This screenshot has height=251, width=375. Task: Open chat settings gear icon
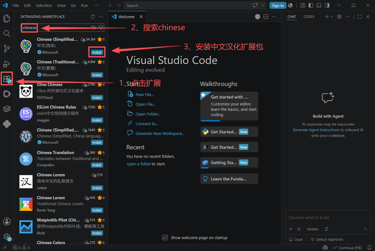[339, 17]
